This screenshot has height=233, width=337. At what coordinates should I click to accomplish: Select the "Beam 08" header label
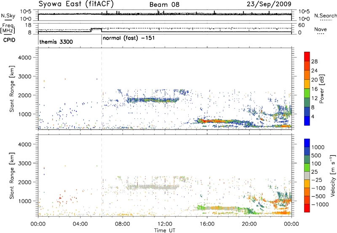(x=164, y=5)
